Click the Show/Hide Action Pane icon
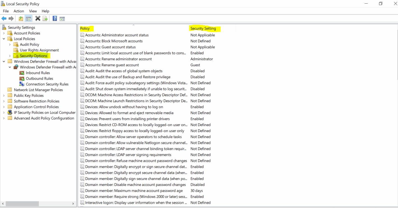The height and width of the screenshot is (208, 398). [x=62, y=18]
